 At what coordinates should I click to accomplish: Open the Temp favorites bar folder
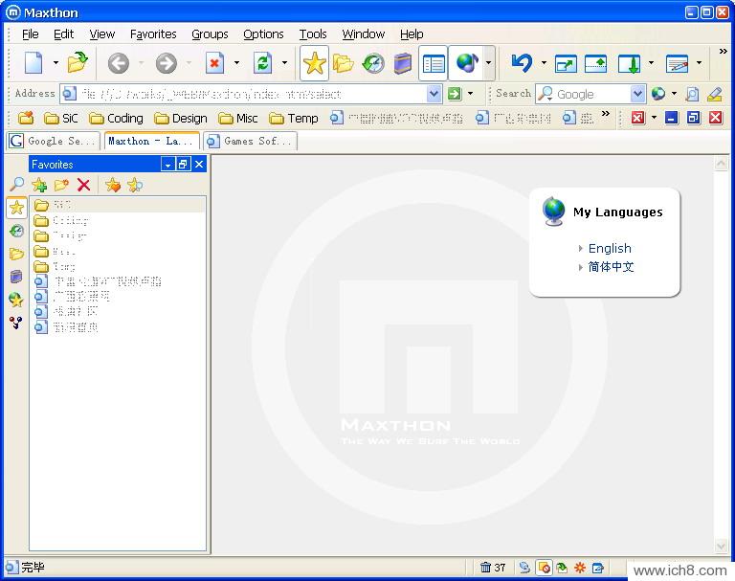294,118
